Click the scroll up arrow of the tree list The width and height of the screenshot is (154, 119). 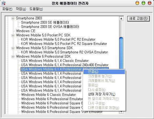(x=121, y=18)
